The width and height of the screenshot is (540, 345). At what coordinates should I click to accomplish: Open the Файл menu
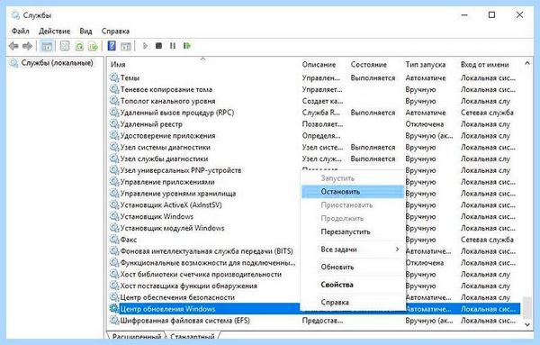[21, 31]
